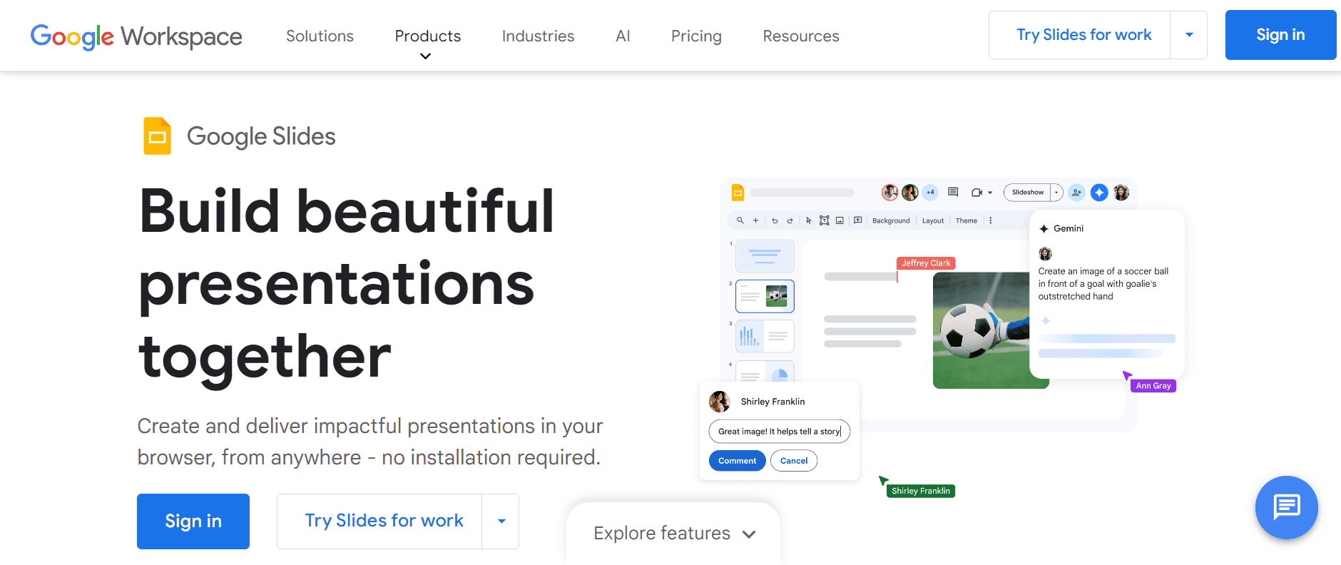The image size is (1341, 565).
Task: Click Try Slides for work below description
Action: [380, 521]
